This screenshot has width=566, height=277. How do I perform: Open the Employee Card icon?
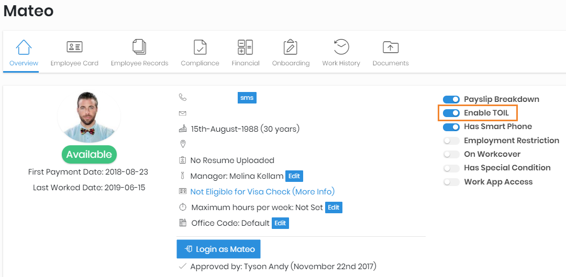[x=74, y=47]
